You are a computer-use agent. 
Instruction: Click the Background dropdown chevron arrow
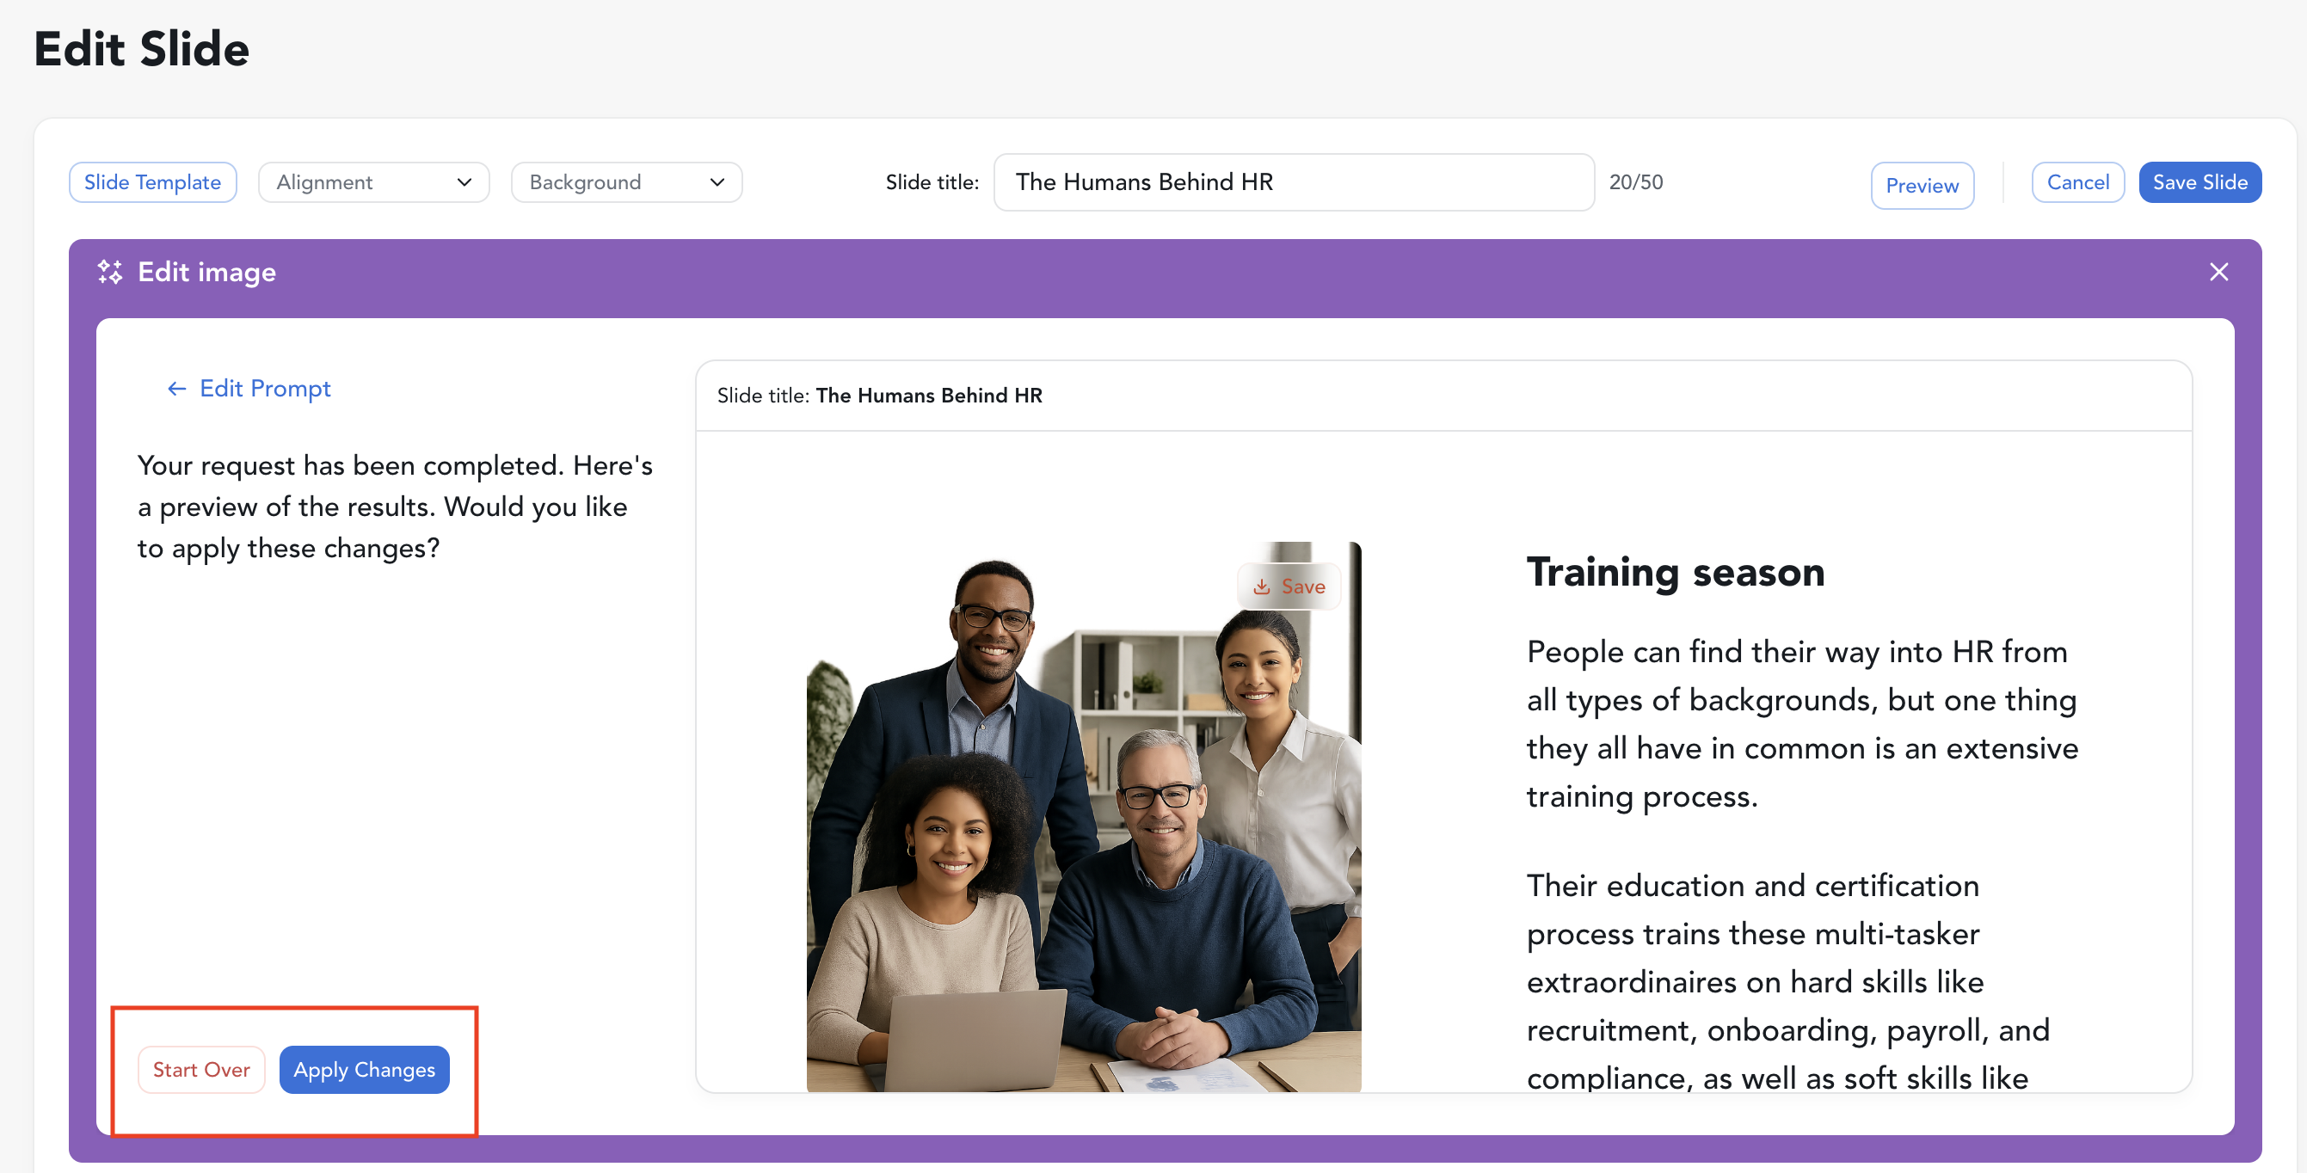coord(717,182)
